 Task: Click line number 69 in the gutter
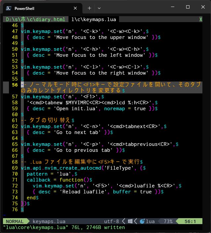tap(15, 168)
